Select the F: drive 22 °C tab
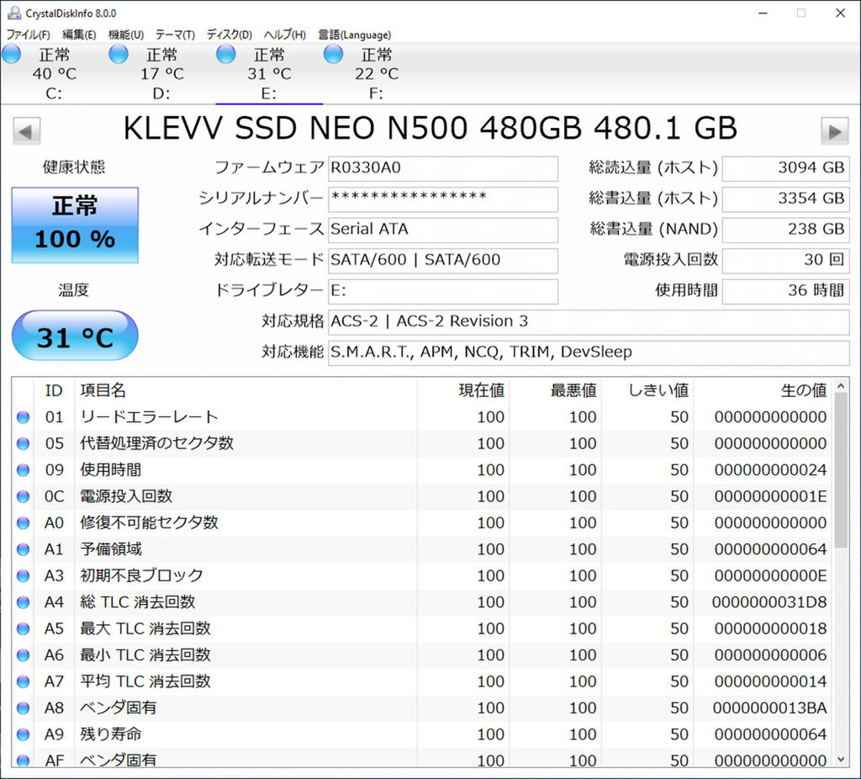Image resolution: width=861 pixels, height=779 pixels. pyautogui.click(x=376, y=74)
